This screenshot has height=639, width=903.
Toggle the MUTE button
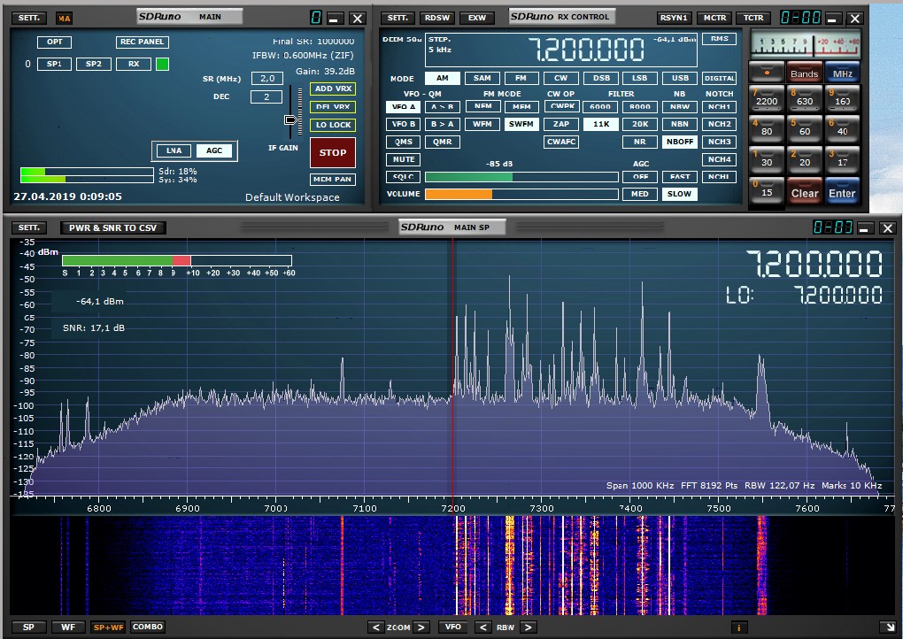(403, 159)
